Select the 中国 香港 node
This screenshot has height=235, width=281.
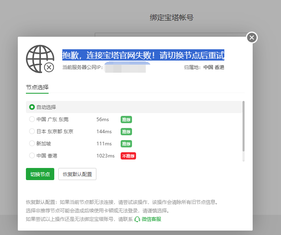click(32, 155)
